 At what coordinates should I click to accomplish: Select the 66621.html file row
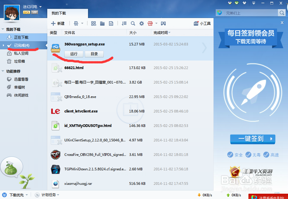[x=130, y=68]
